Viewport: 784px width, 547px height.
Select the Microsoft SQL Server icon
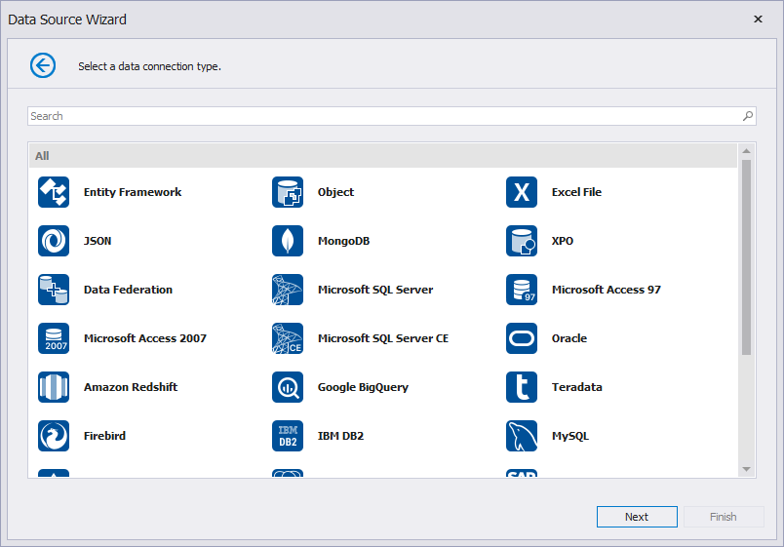288,290
